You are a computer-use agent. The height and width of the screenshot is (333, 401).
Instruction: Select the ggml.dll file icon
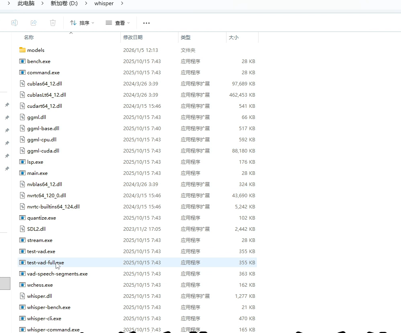(22, 117)
